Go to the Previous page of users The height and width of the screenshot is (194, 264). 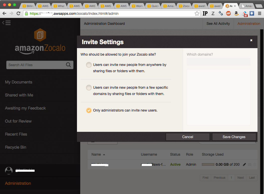[219, 178]
